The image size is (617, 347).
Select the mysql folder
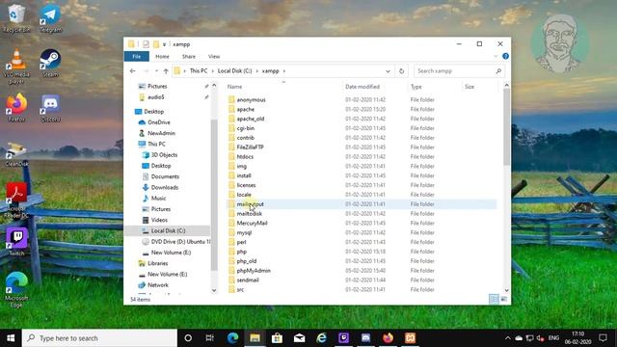244,232
